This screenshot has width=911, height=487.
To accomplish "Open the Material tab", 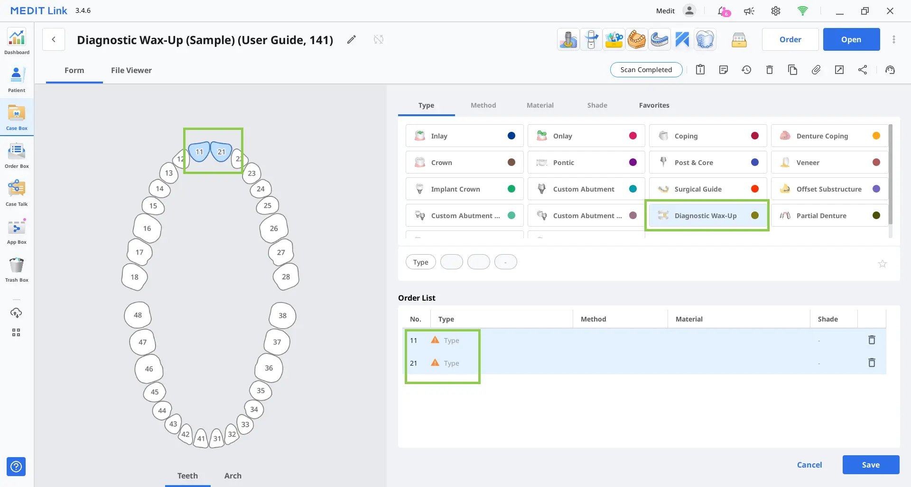I will [x=540, y=105].
